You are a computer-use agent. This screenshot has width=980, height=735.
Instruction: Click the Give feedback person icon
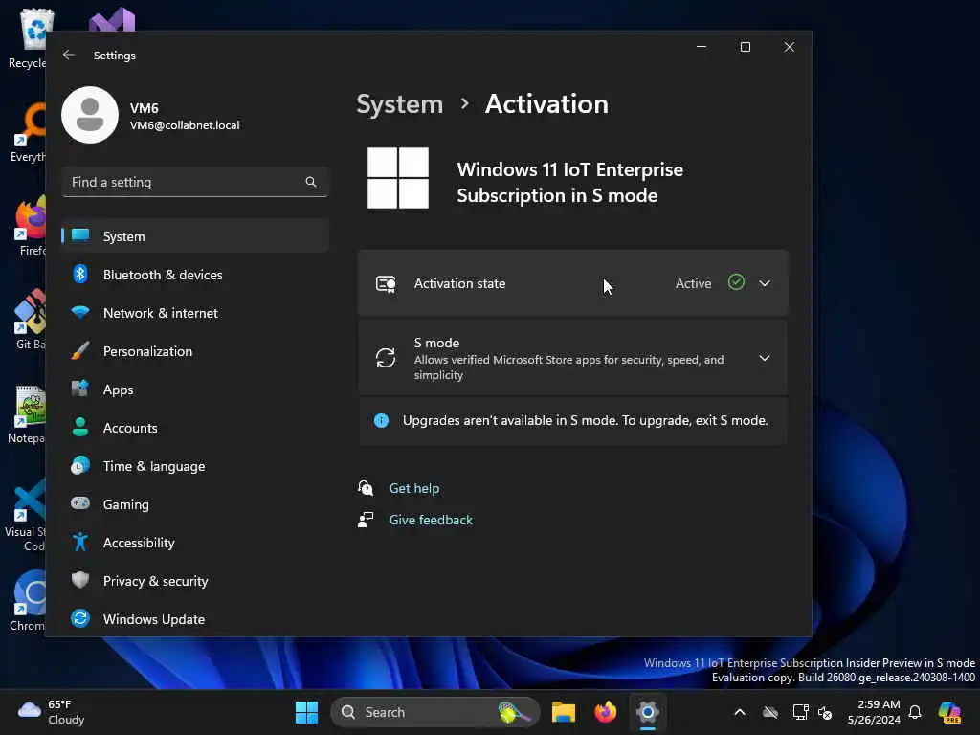coord(366,520)
